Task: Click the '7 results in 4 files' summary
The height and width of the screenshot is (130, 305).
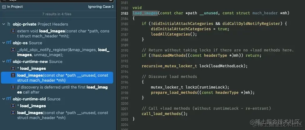Action: (57, 14)
